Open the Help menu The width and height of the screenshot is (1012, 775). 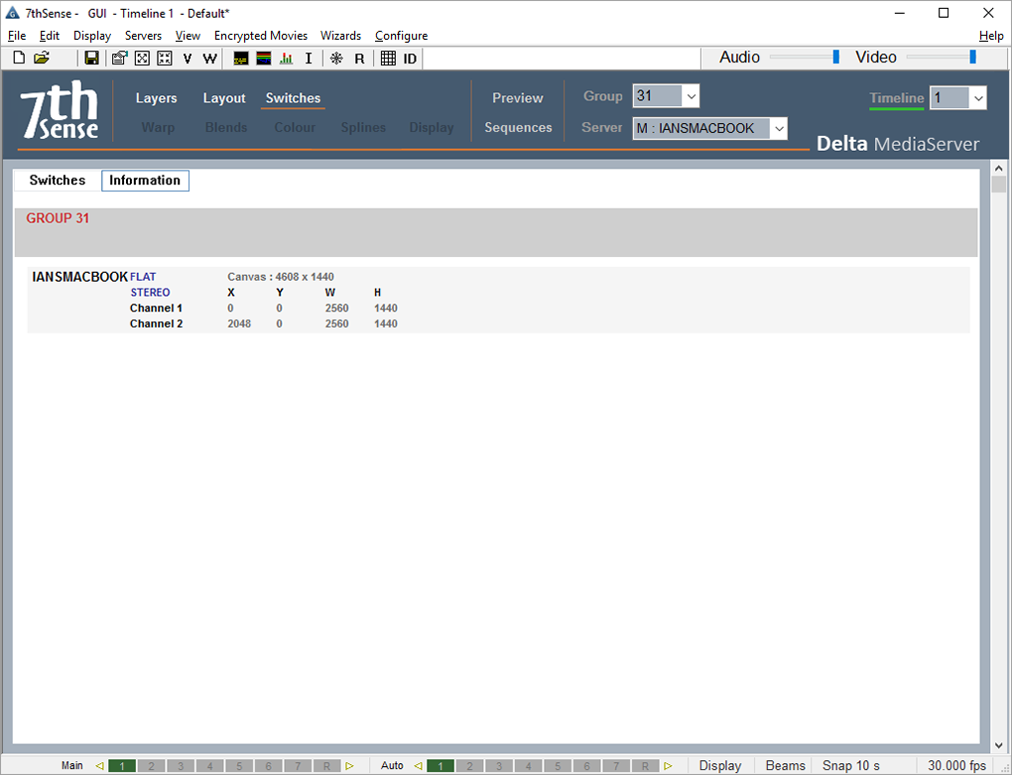(991, 36)
